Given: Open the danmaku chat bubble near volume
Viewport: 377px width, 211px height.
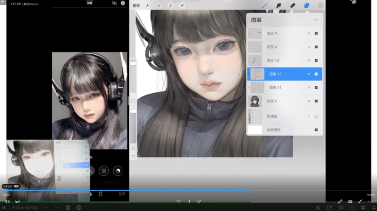Looking at the screenshot, I should click(x=17, y=201).
